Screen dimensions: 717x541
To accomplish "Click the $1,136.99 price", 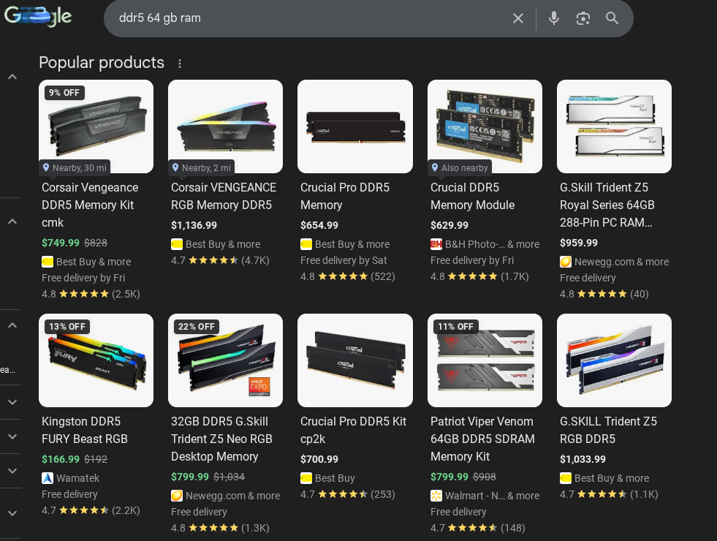I will coord(194,225).
